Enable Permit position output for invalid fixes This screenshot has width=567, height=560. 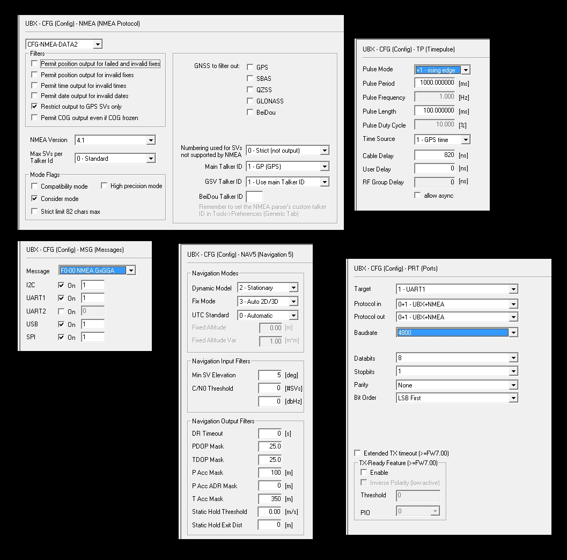pyautogui.click(x=35, y=75)
